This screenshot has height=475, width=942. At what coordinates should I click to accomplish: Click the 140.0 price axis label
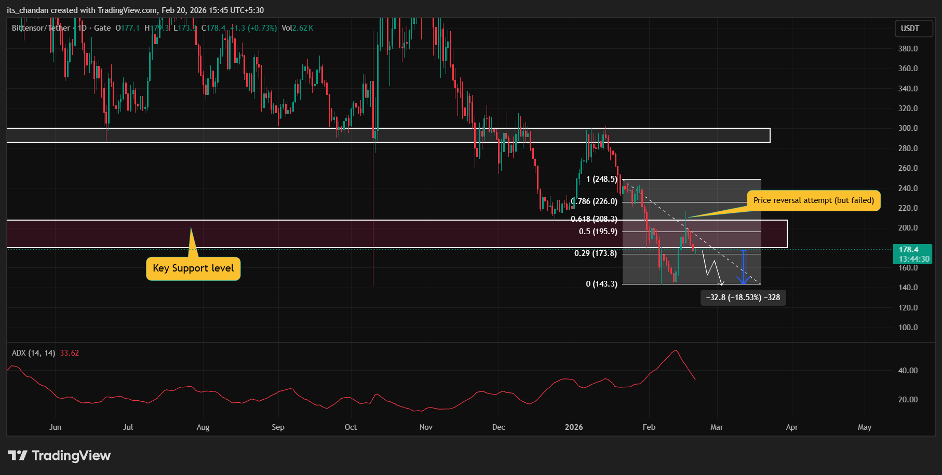908,288
